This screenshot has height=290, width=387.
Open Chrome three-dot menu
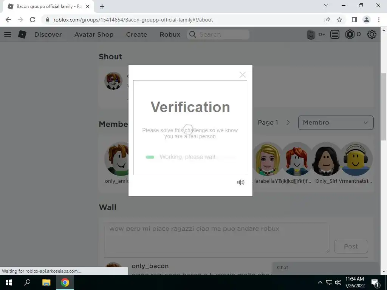(x=379, y=20)
